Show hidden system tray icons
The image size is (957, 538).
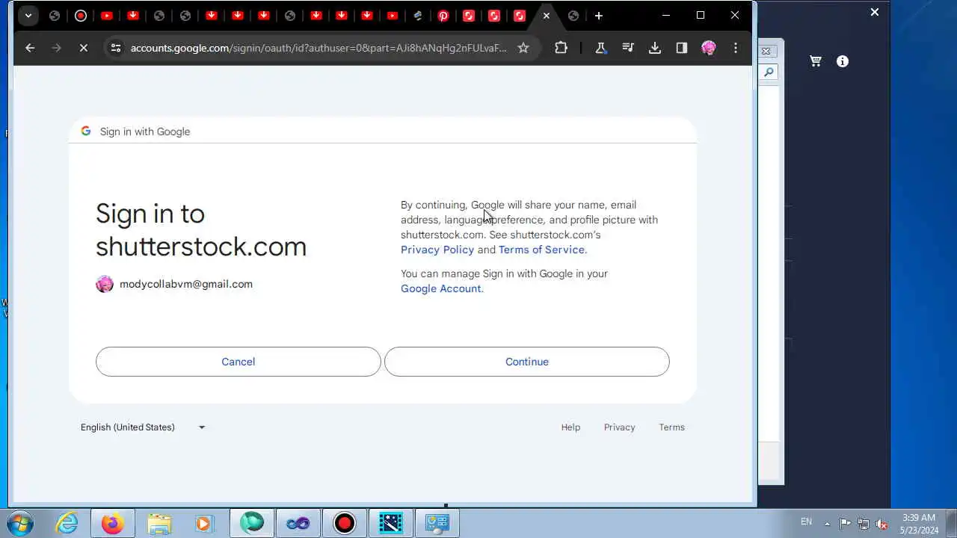(x=827, y=523)
